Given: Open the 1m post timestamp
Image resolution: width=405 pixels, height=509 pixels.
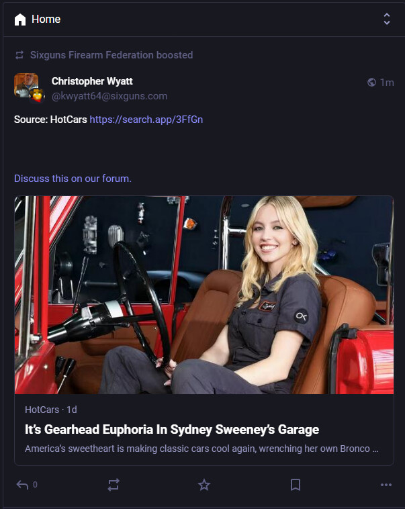Looking at the screenshot, I should [387, 83].
